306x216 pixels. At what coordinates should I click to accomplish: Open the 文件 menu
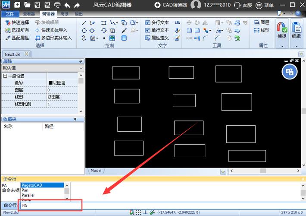[x=9, y=14]
